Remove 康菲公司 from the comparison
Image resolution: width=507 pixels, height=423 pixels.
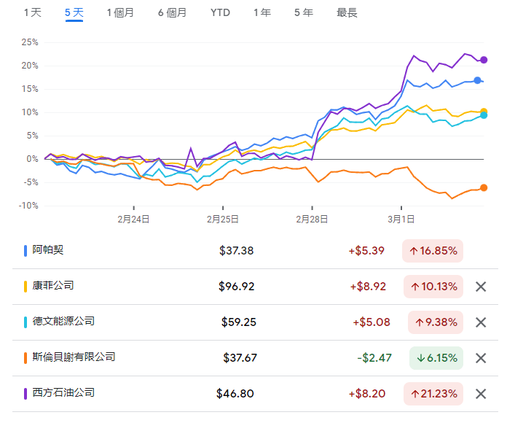480,287
